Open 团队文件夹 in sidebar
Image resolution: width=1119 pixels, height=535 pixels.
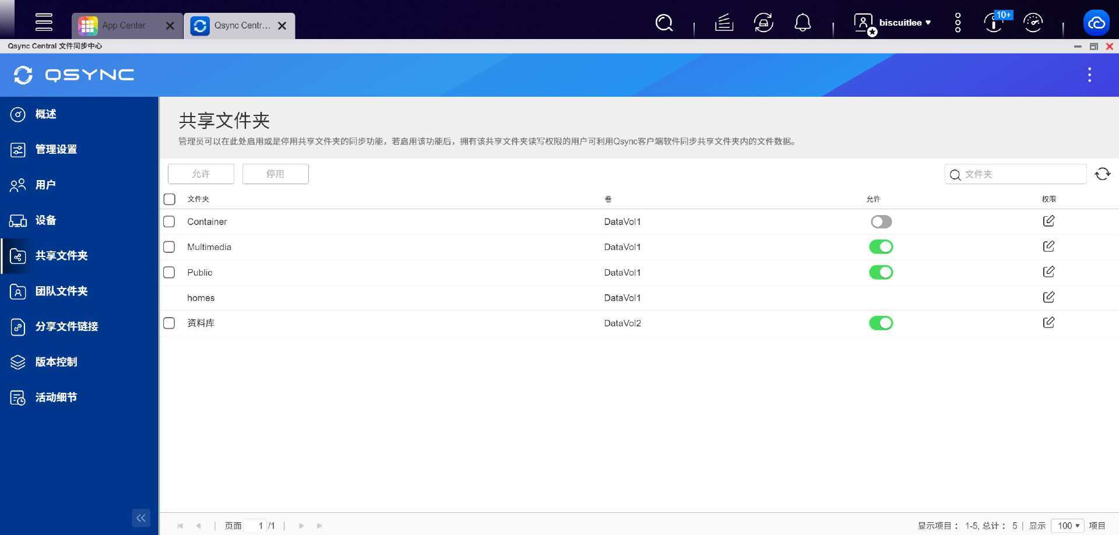pos(79,291)
